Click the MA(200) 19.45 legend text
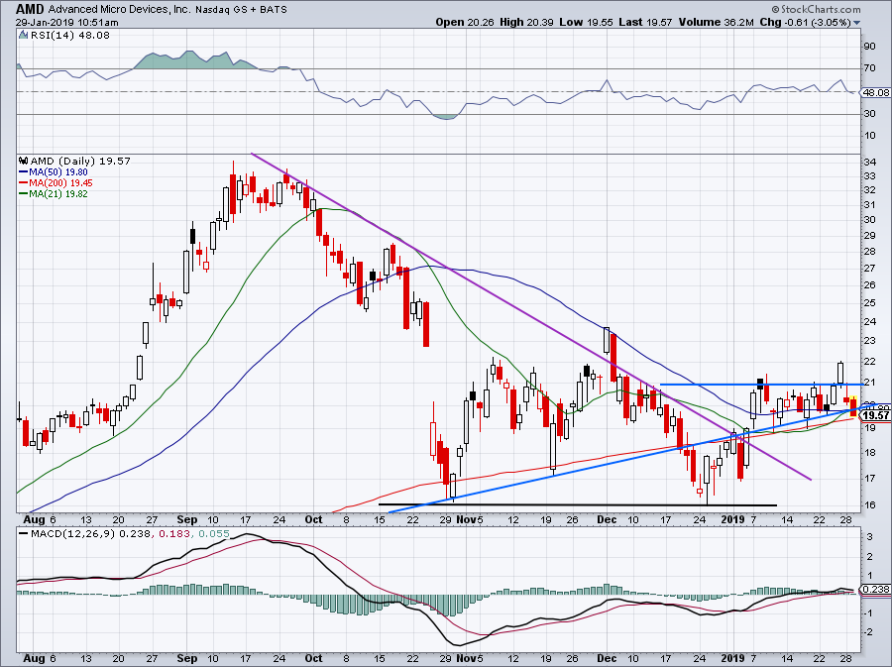This screenshot has height=667, width=892. tap(60, 183)
